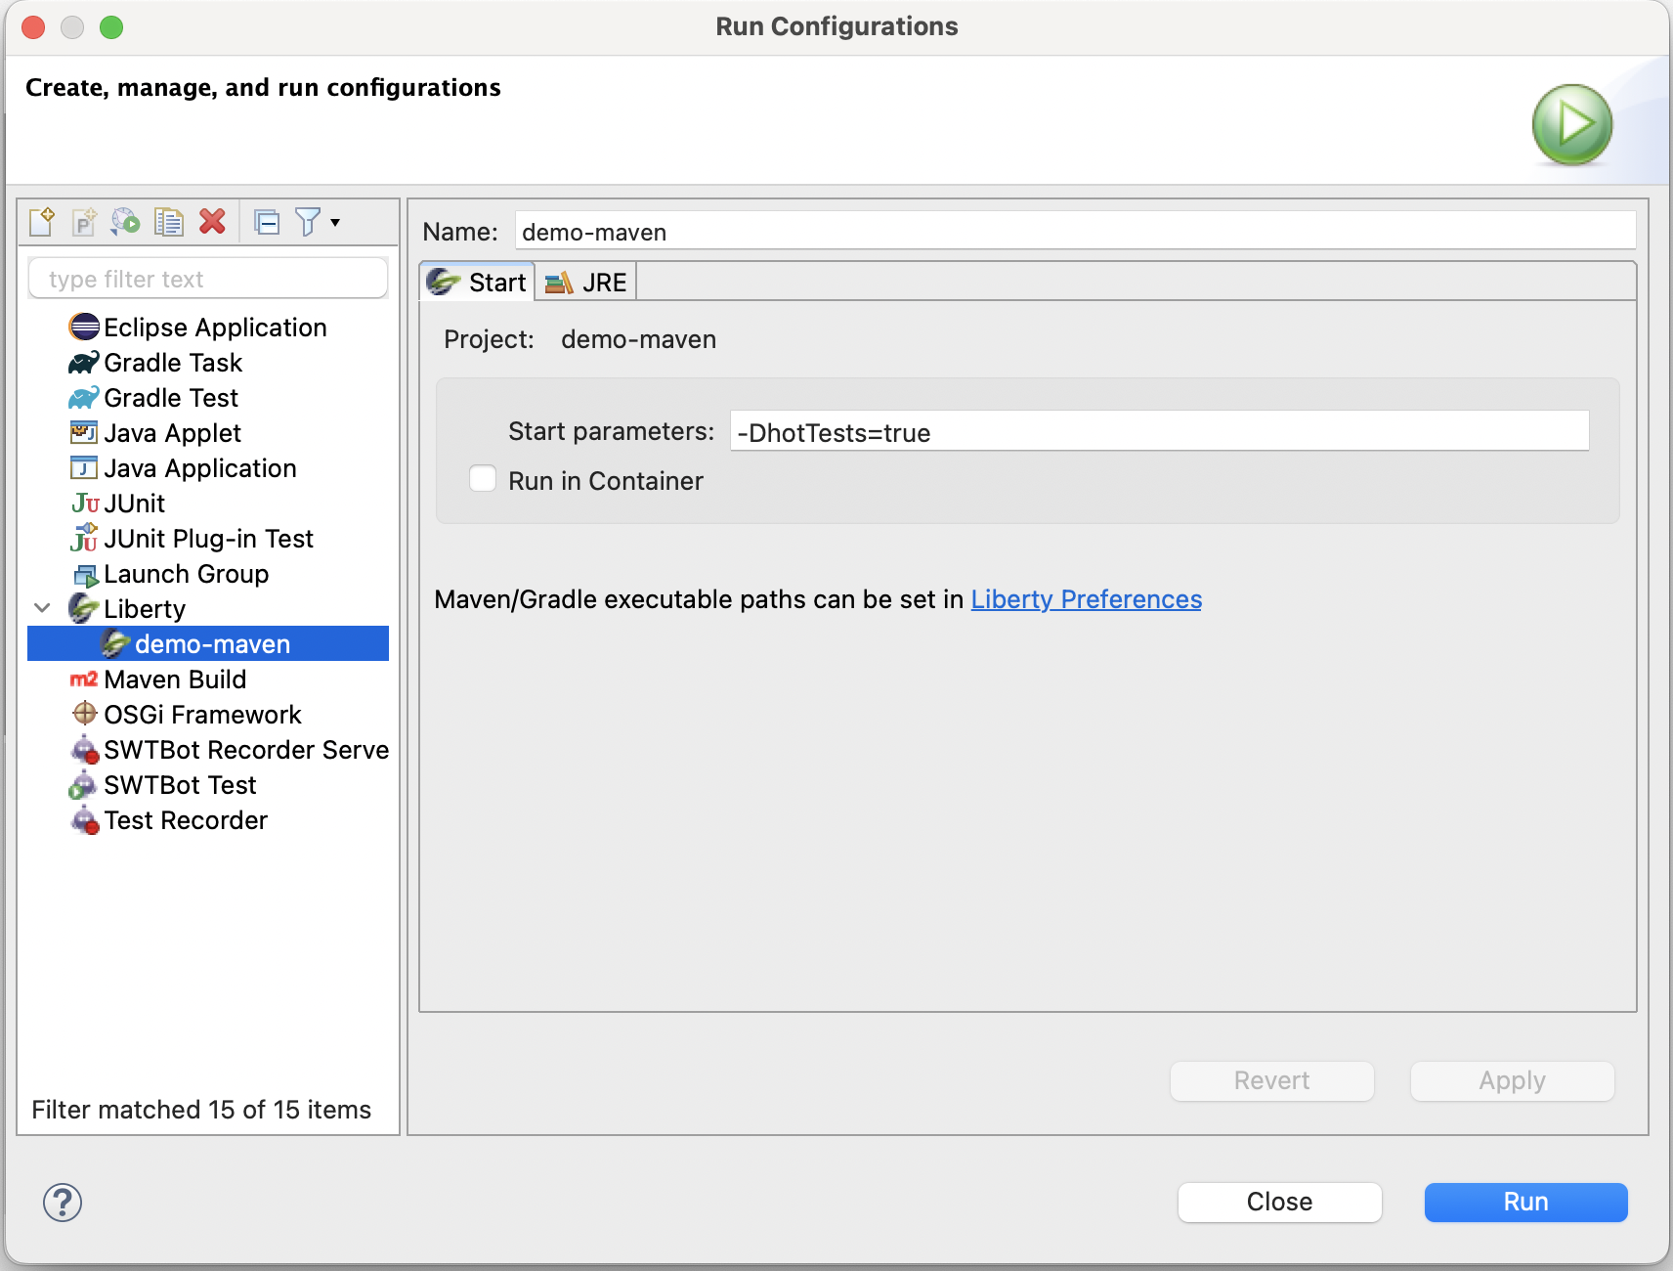The image size is (1673, 1271).
Task: Click the Launch Group icon
Action: point(86,575)
